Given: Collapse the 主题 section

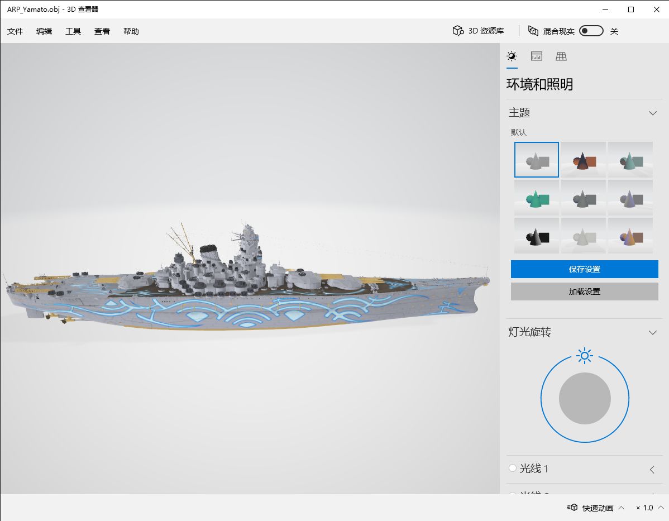Looking at the screenshot, I should pyautogui.click(x=652, y=113).
